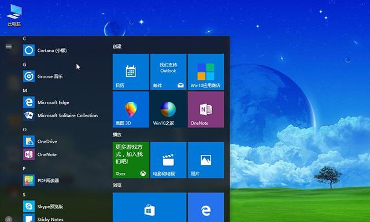Open the hamburger menu in Start
This screenshot has height=222, width=370.
pos(9,46)
